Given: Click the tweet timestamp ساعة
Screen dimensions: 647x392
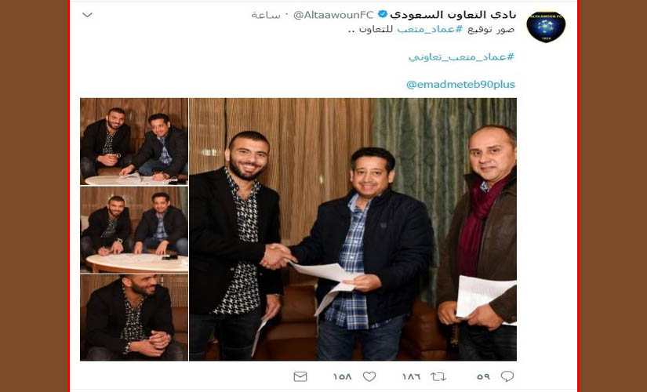Looking at the screenshot, I should tap(266, 15).
